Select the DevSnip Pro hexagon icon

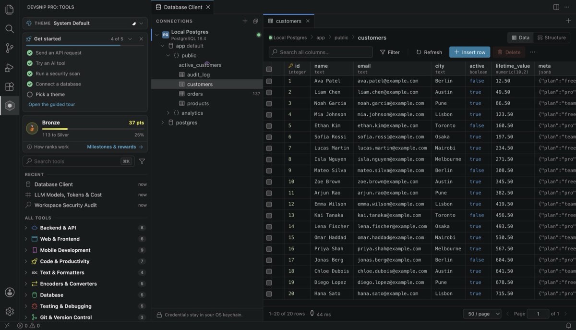point(9,106)
